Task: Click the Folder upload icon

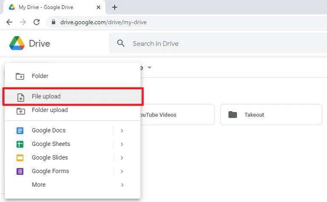Action: (x=21, y=111)
